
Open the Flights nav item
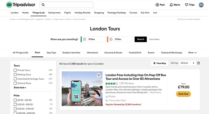pos(67,13)
